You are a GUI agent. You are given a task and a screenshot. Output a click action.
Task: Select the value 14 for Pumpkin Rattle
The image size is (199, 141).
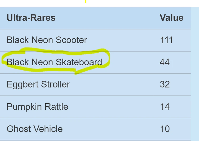[165, 107]
